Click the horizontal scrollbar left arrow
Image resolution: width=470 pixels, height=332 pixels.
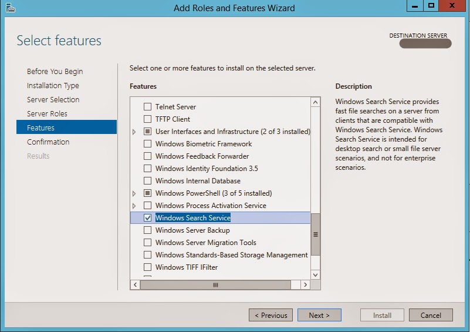pyautogui.click(x=135, y=284)
